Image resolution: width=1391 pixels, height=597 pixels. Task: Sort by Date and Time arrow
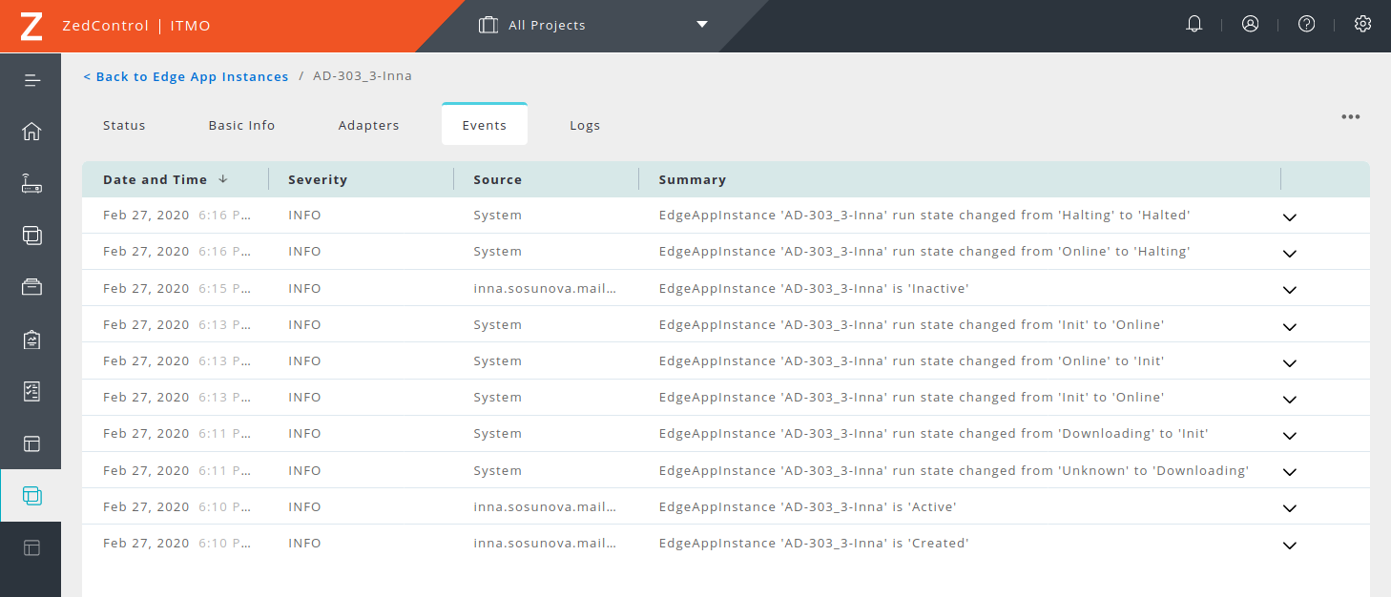point(223,179)
